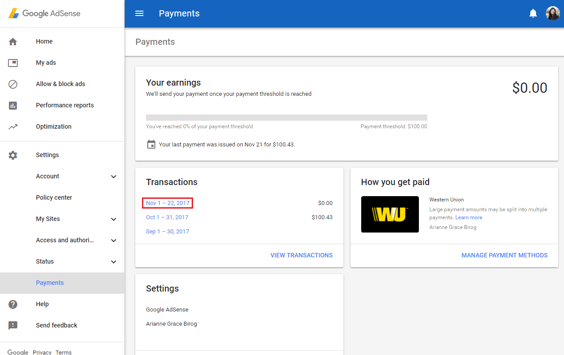
Task: Open the hamburger navigation menu
Action: pos(139,13)
